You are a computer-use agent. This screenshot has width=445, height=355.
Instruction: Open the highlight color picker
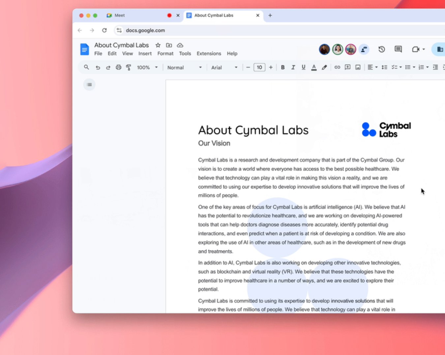tap(324, 67)
